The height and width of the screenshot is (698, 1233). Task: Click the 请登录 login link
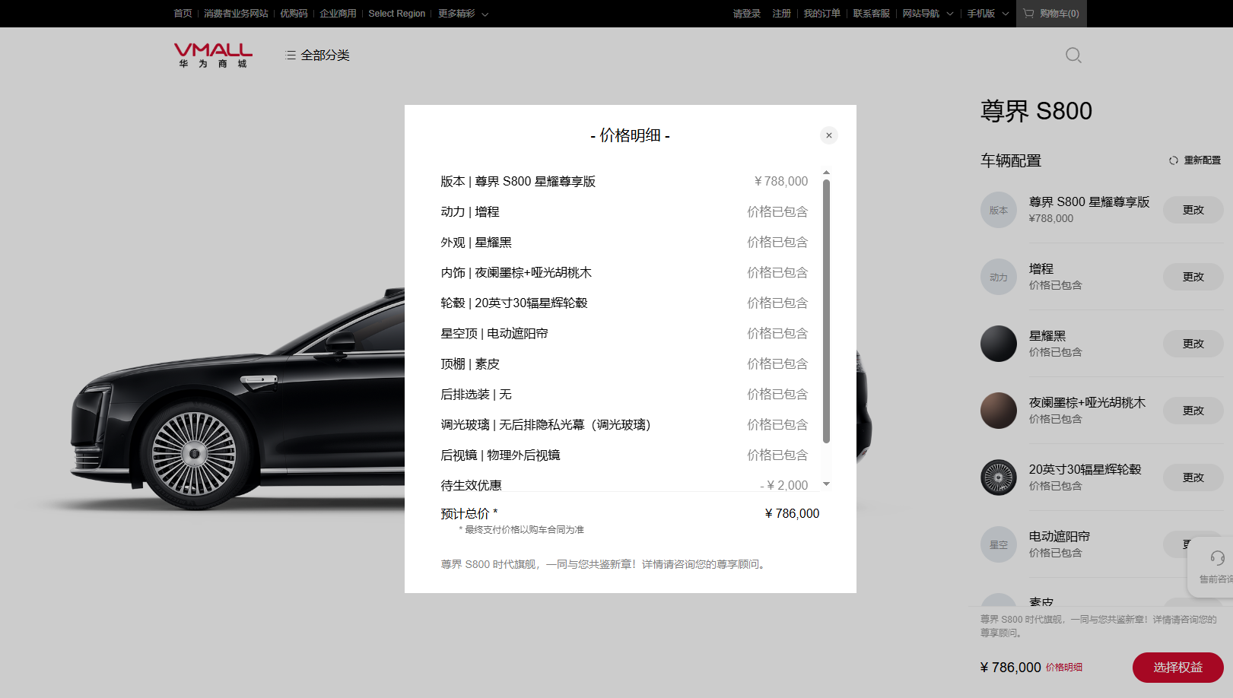pyautogui.click(x=746, y=14)
